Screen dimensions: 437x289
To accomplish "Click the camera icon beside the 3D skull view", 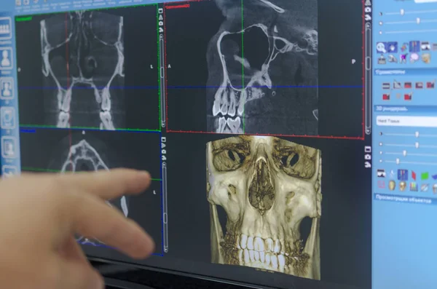I will (x=368, y=157).
